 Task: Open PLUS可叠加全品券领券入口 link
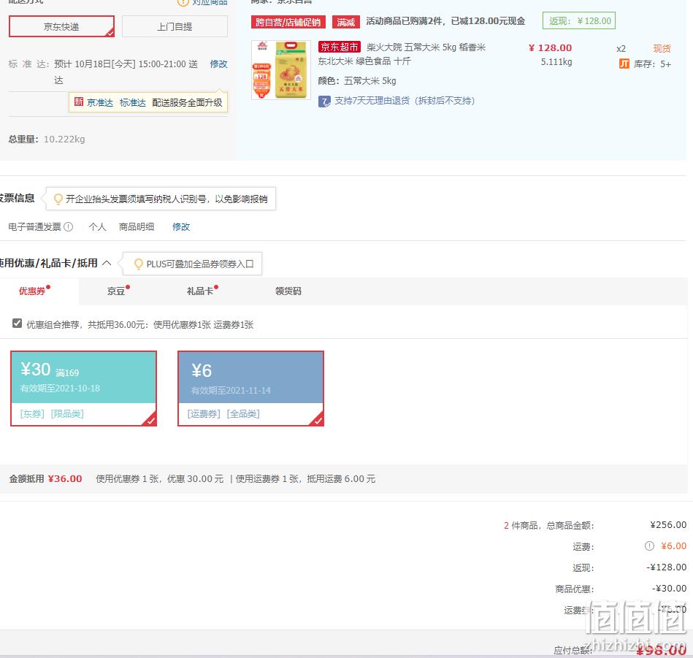point(200,264)
